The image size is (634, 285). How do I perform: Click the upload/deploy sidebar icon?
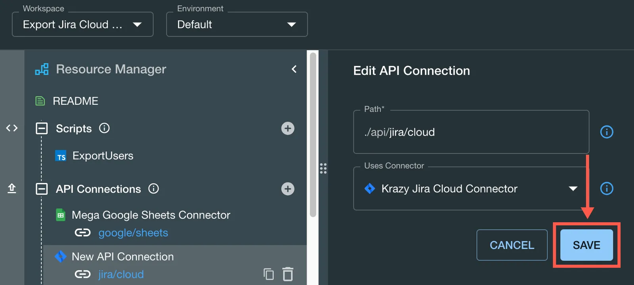tap(12, 188)
